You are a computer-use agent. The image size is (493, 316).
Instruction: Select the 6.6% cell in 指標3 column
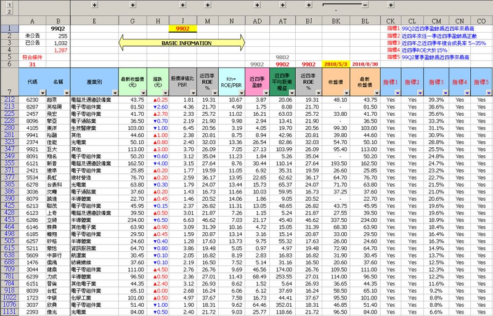436,312
